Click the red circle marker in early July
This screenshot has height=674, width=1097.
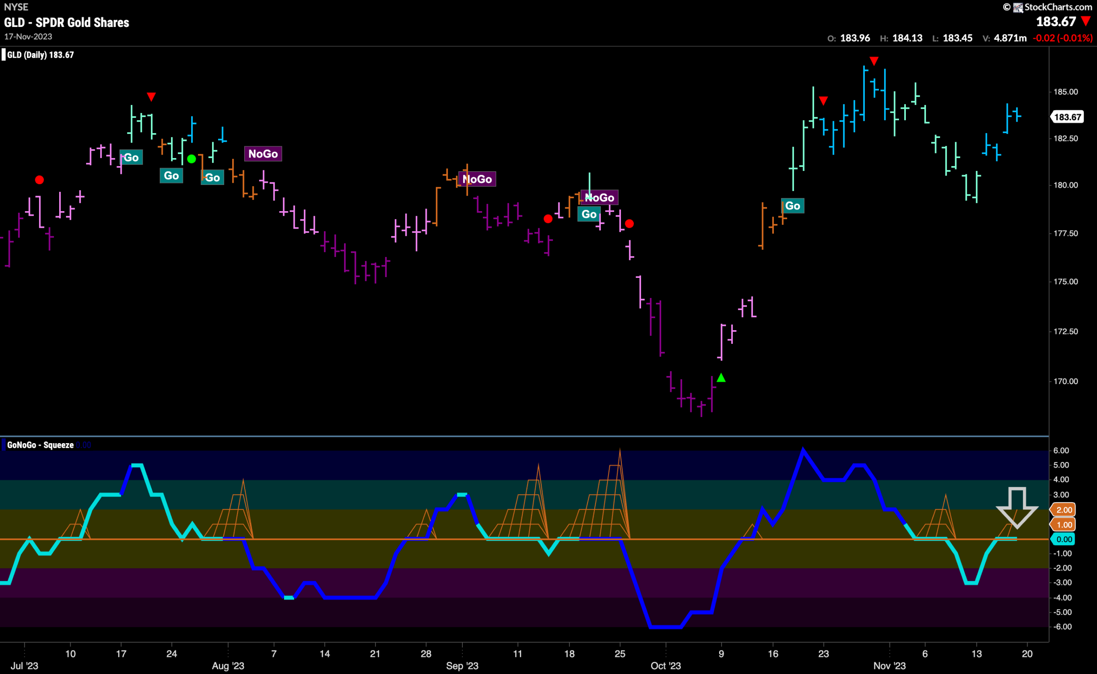coord(39,180)
